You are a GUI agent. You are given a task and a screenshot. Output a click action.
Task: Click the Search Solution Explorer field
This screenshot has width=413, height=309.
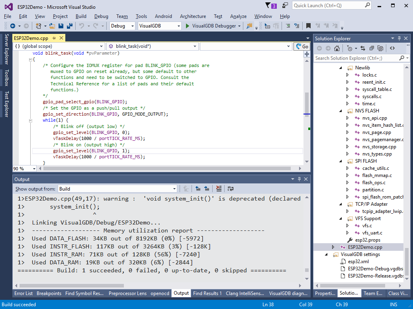pyautogui.click(x=361, y=58)
